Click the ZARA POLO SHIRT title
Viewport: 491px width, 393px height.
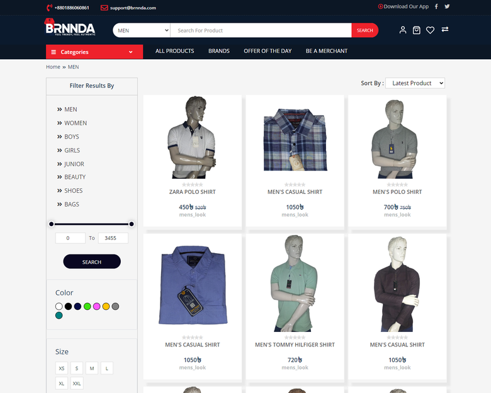point(192,192)
